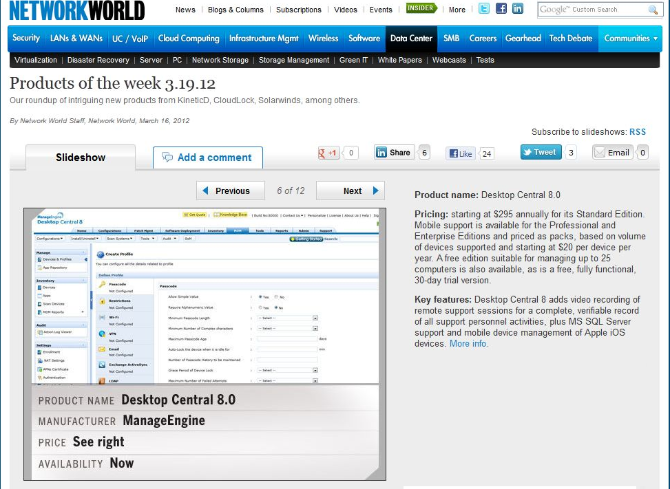Image resolution: width=670 pixels, height=489 pixels.
Task: Open Storage Management subcategory
Action: click(294, 60)
